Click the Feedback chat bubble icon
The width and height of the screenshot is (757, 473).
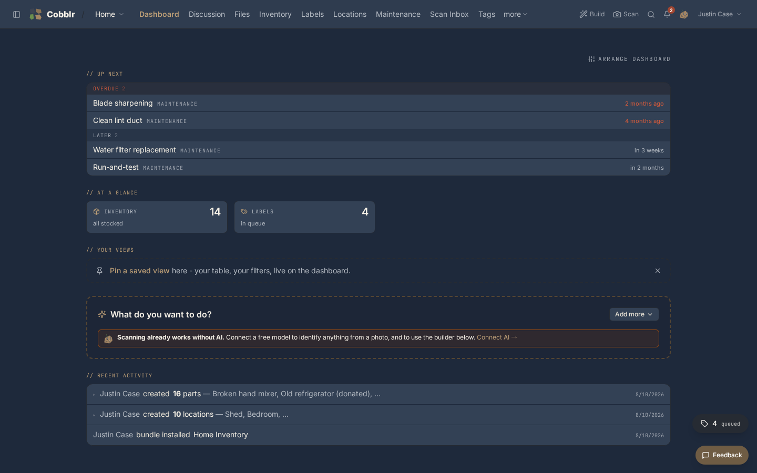pyautogui.click(x=705, y=455)
